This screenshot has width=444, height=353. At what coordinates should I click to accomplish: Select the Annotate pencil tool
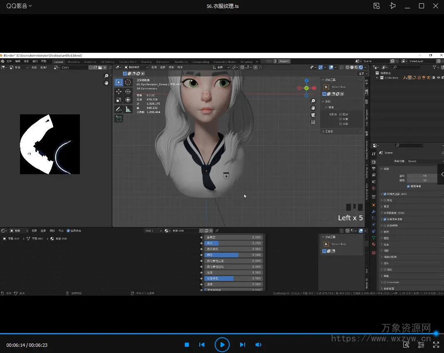tap(119, 109)
